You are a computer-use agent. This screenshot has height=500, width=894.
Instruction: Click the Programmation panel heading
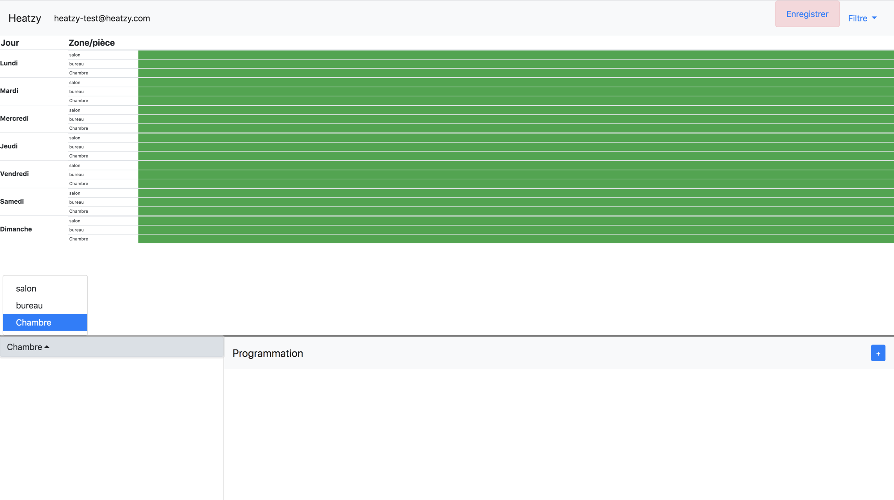point(267,353)
